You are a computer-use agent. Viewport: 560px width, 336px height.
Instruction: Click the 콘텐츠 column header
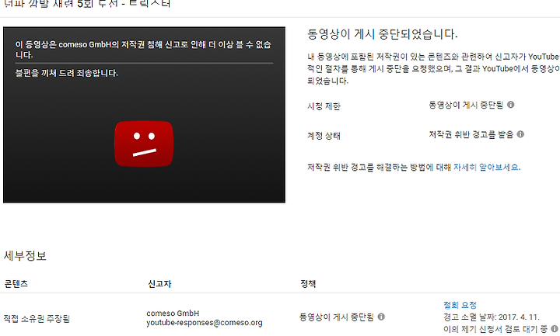16,284
